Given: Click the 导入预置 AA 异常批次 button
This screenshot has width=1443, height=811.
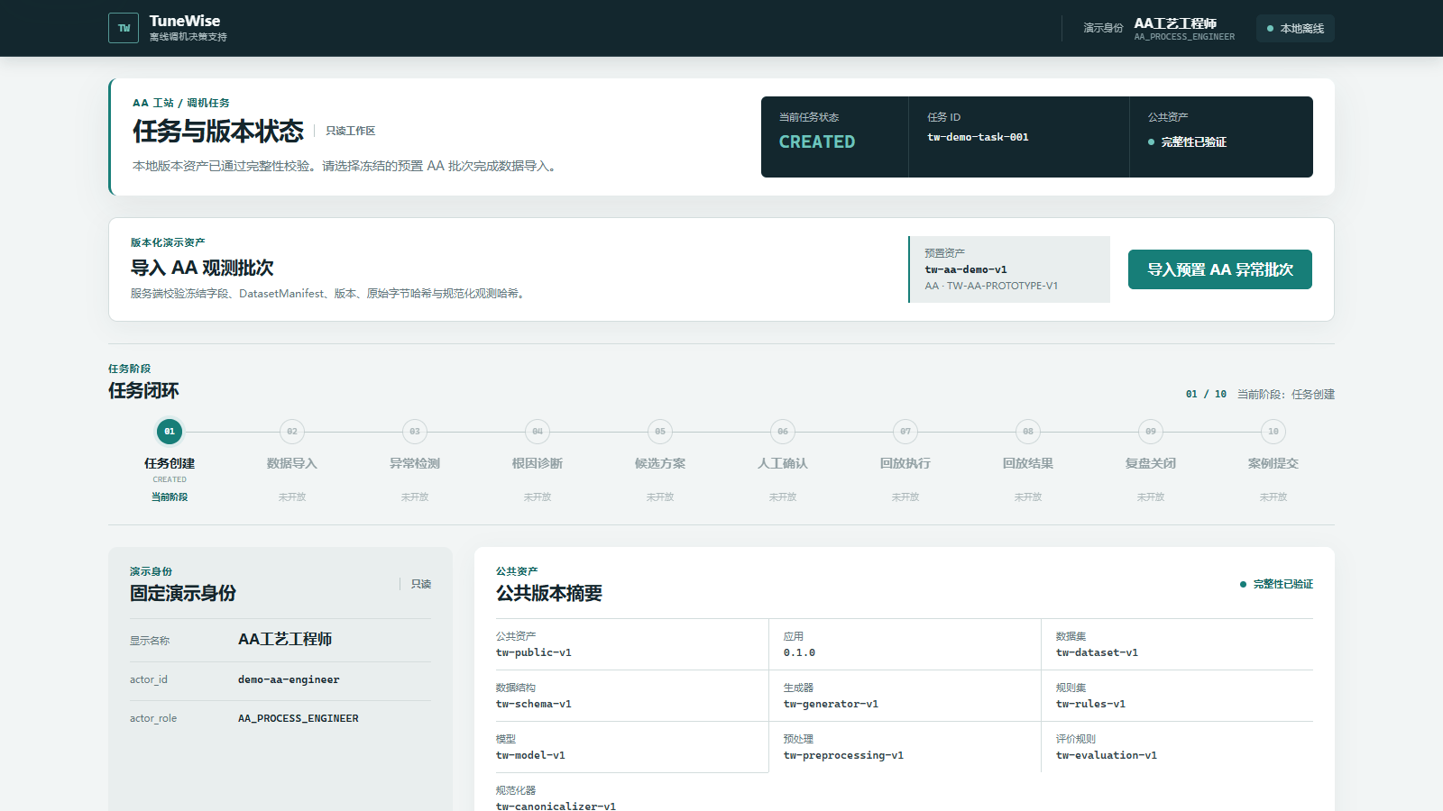Looking at the screenshot, I should pos(1220,269).
